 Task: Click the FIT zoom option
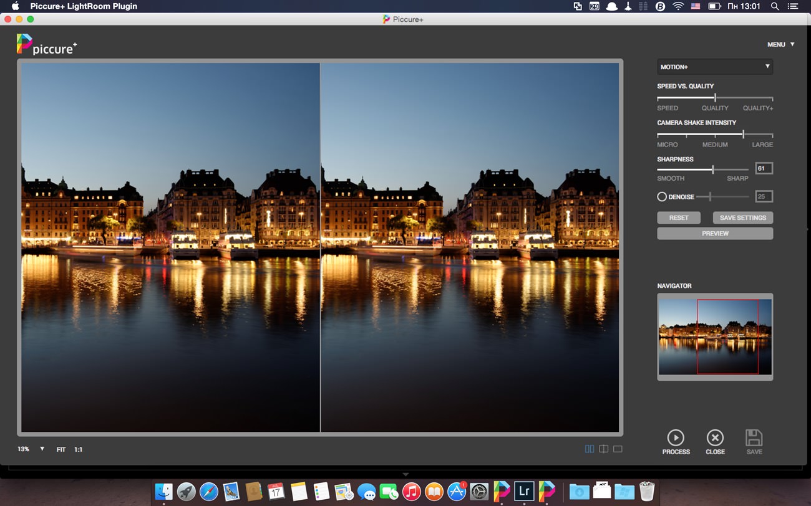[61, 449]
